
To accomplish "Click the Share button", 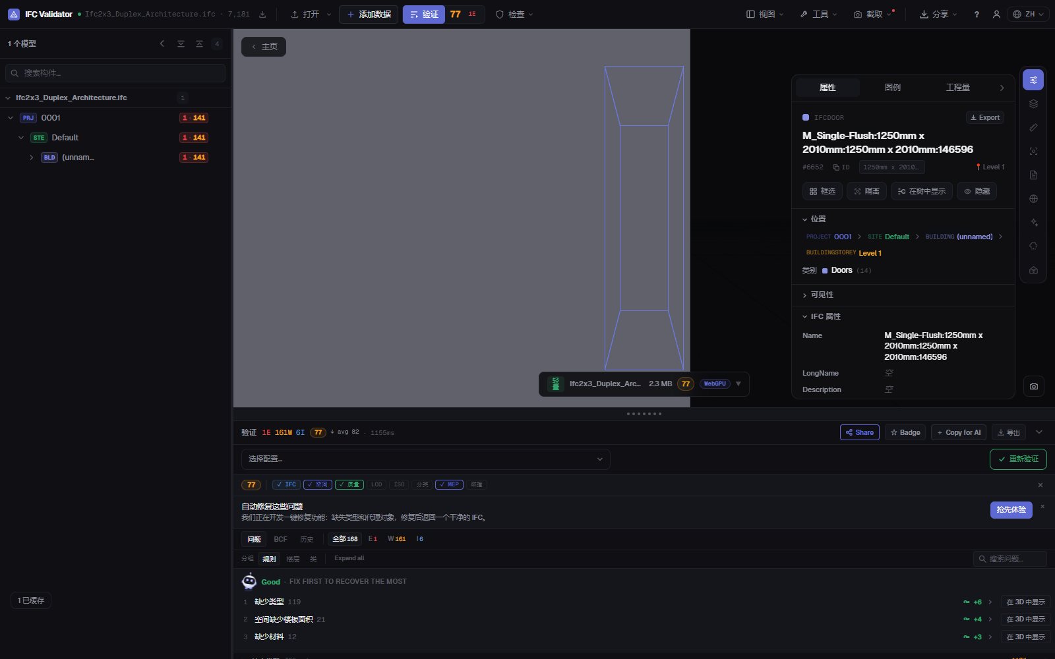I will [859, 432].
